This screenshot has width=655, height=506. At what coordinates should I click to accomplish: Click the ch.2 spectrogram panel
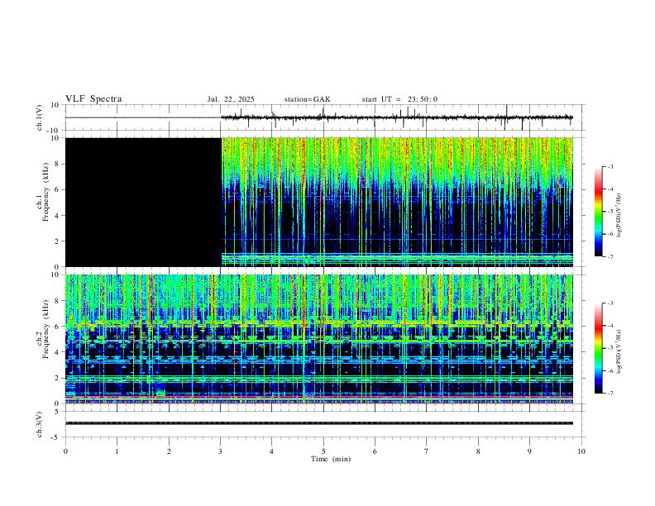pyautogui.click(x=319, y=339)
